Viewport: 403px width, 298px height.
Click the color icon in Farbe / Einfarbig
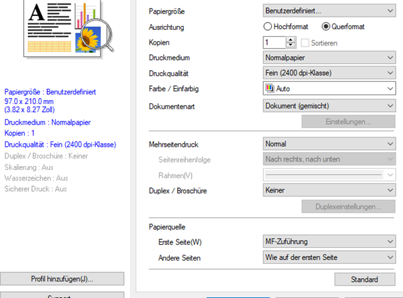point(270,89)
